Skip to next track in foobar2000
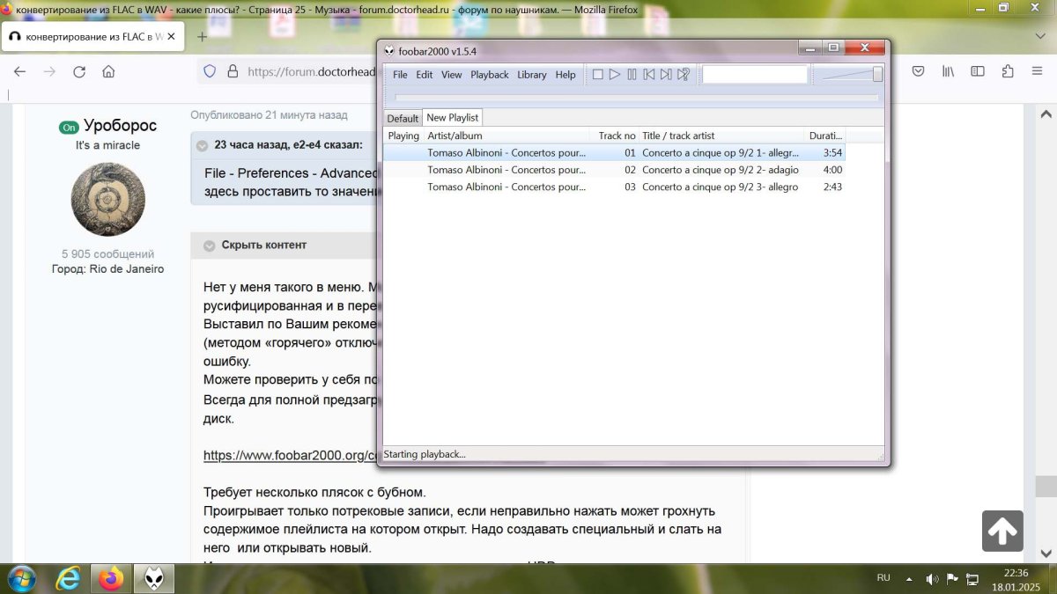 click(666, 75)
